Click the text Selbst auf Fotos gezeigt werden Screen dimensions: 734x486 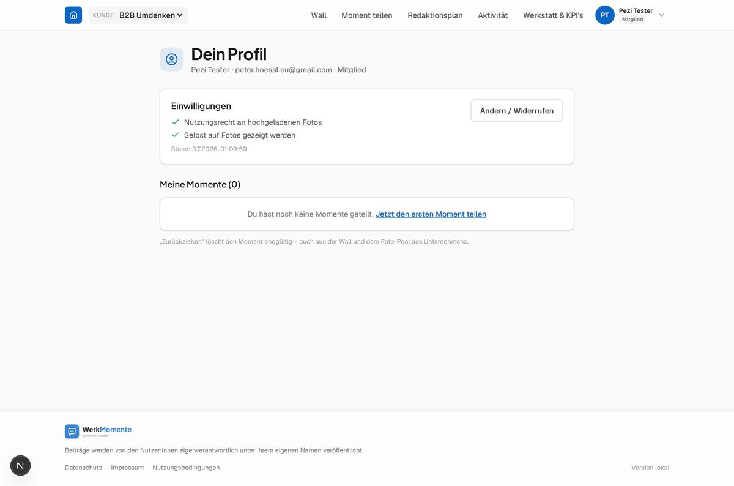coord(240,135)
